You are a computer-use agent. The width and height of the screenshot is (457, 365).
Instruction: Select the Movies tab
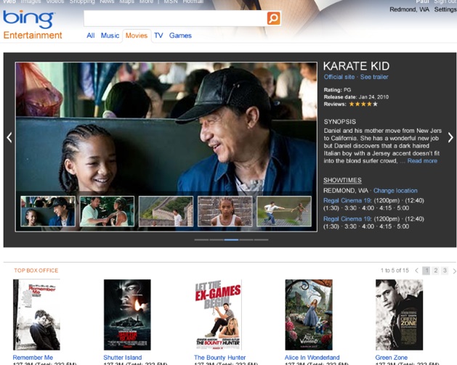(137, 36)
